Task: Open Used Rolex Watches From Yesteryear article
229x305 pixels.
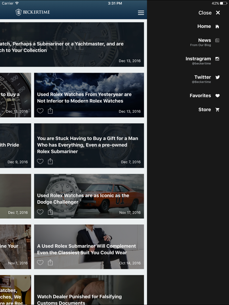Action: [x=89, y=95]
